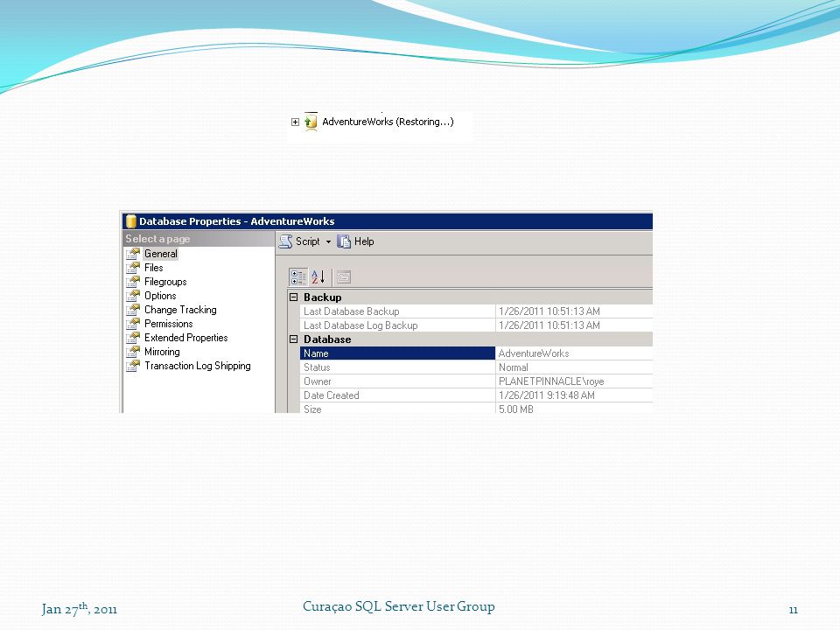840x630 pixels.
Task: Sort property grid alphabetically
Action: tap(318, 277)
